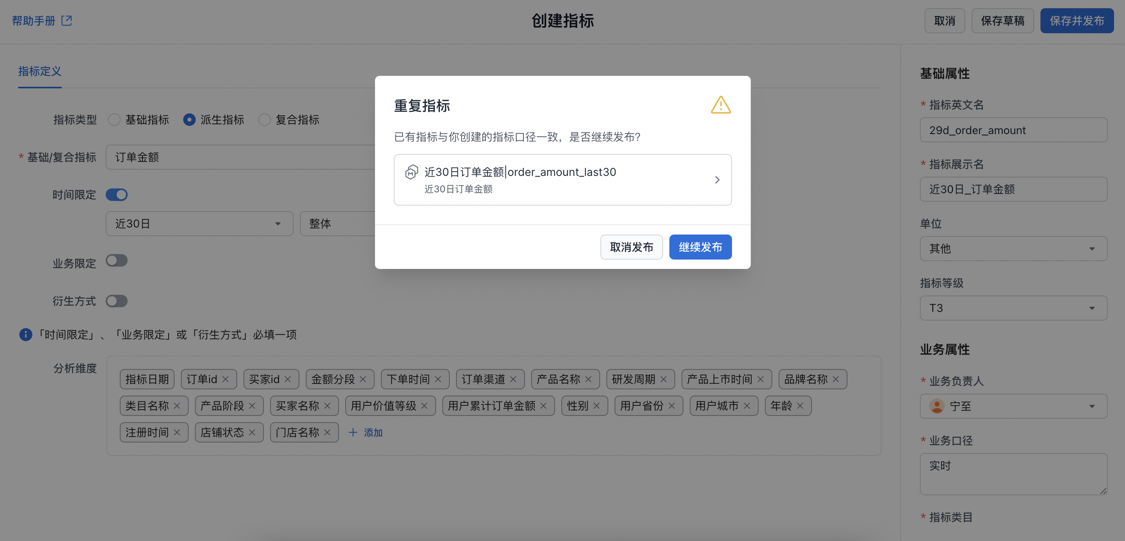Click the blue info icon for required hint
Image resolution: width=1125 pixels, height=541 pixels.
tap(26, 335)
